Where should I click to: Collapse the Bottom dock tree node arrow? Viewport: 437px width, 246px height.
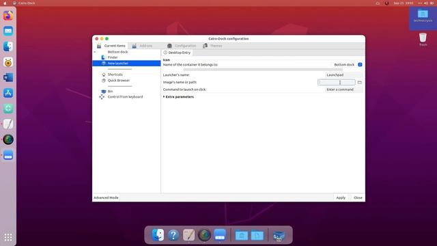[x=95, y=52]
